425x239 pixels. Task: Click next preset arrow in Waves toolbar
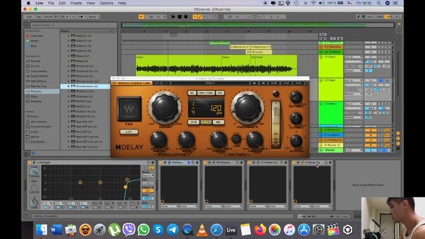click(x=263, y=83)
